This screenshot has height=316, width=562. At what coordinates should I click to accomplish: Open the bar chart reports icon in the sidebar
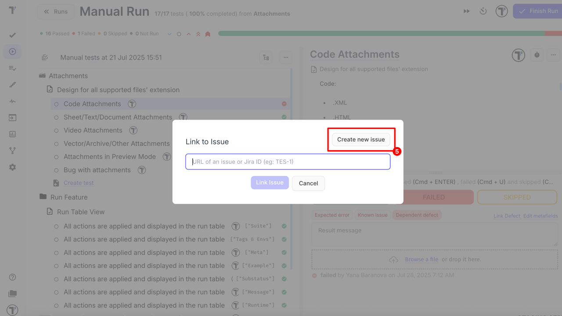pyautogui.click(x=12, y=134)
